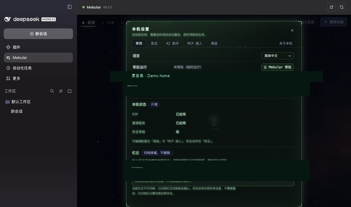Refresh the Mebular view

pyautogui.click(x=342, y=7)
